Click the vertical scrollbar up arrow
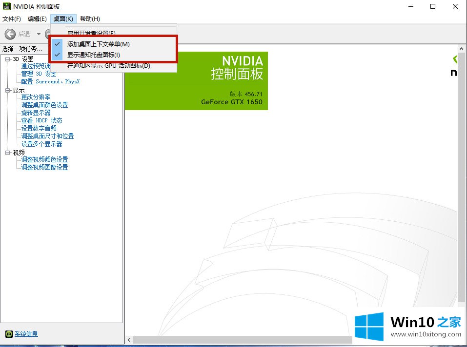Viewport: 467px width, 347px height. (x=461, y=49)
